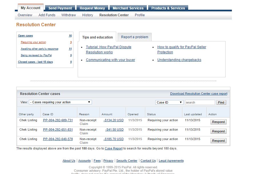Open the Security Center footer link
Screen dimensions: 255x174
(127, 161)
